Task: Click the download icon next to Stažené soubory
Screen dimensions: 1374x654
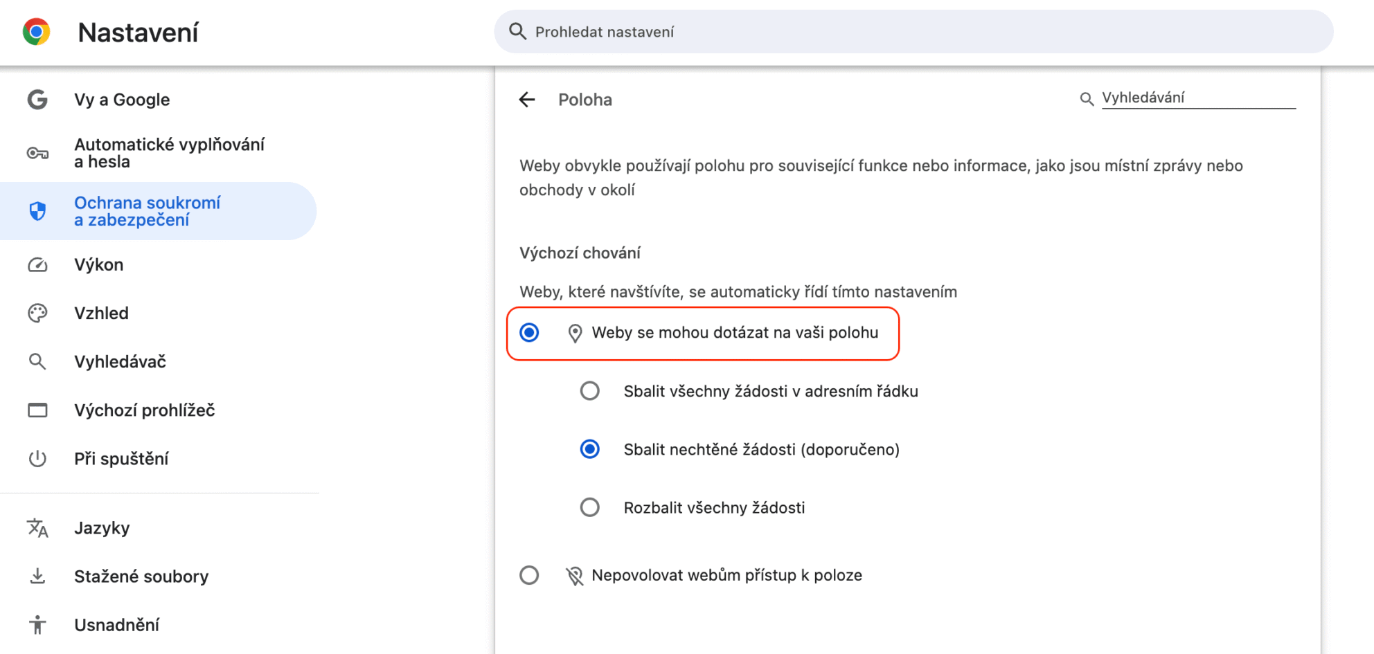Action: (37, 576)
